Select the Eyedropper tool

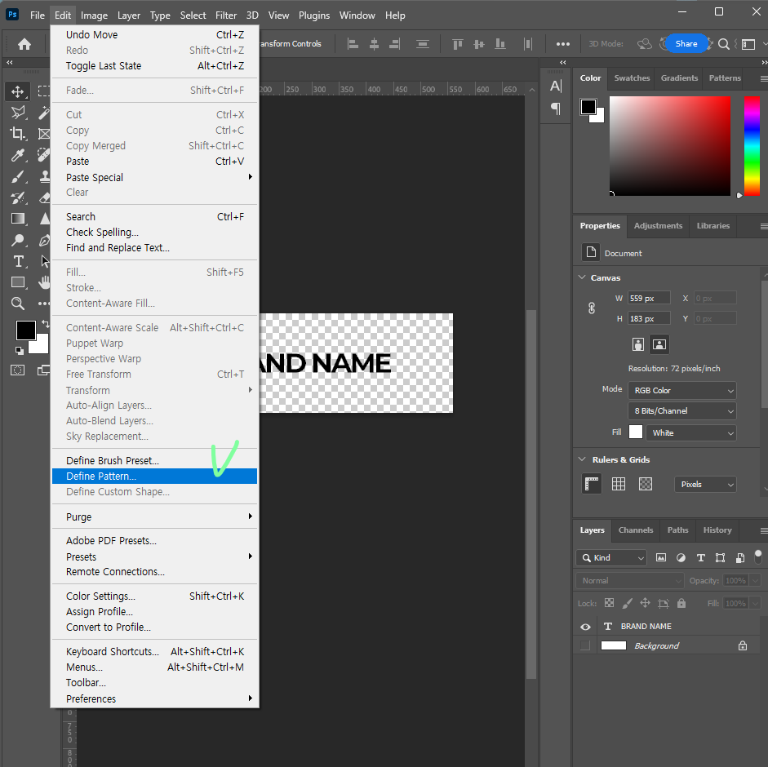[x=18, y=155]
